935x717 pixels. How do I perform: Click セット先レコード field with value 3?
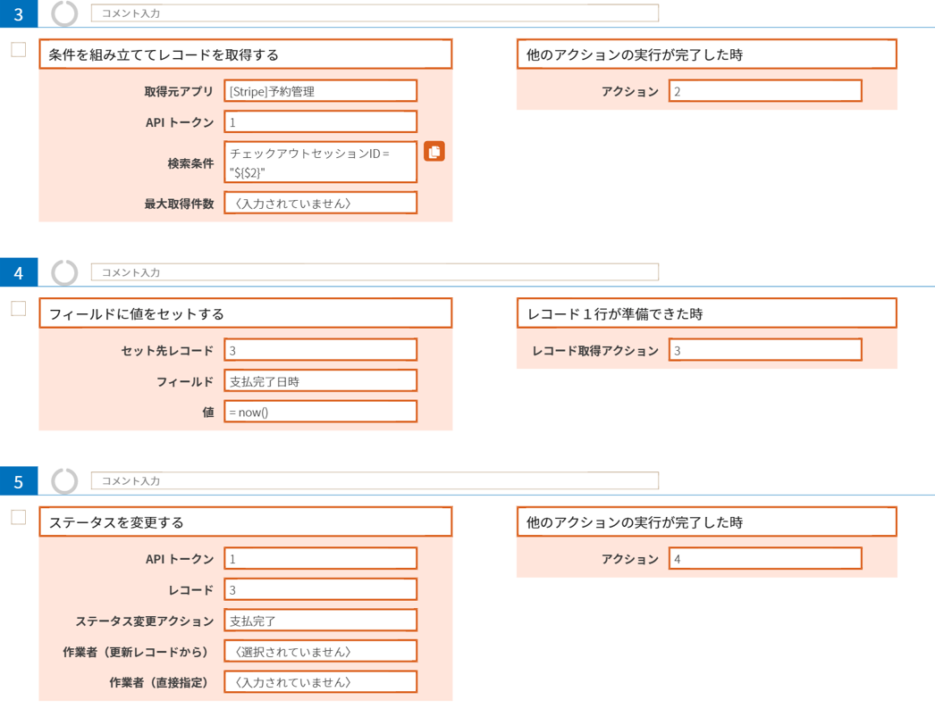320,350
